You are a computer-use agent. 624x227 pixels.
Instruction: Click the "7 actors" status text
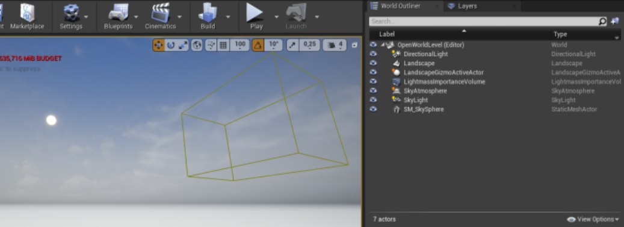[x=384, y=219]
